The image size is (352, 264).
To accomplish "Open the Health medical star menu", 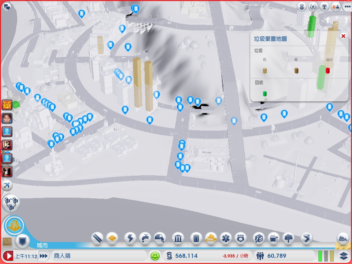I will (x=226, y=238).
